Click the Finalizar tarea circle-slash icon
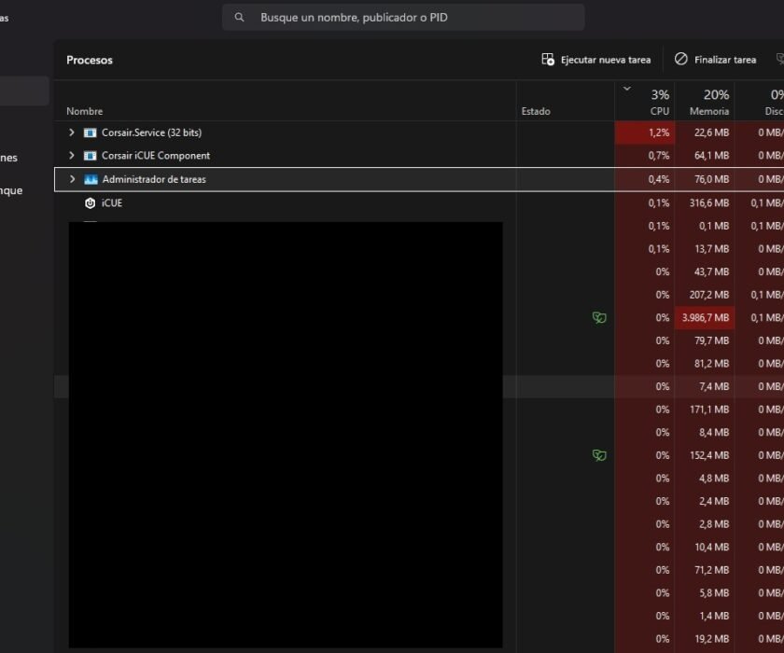The height and width of the screenshot is (653, 784). pos(681,60)
